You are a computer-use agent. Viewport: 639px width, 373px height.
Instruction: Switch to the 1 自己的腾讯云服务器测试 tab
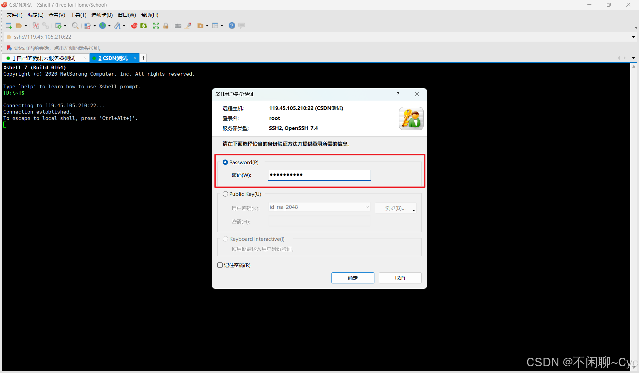(x=43, y=58)
